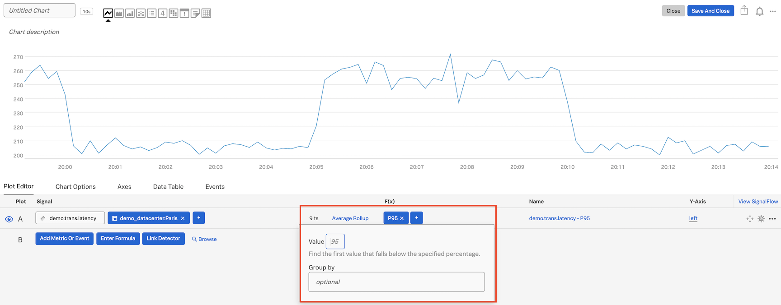This screenshot has width=781, height=305.
Task: Click the move plot A handle
Action: pos(750,219)
